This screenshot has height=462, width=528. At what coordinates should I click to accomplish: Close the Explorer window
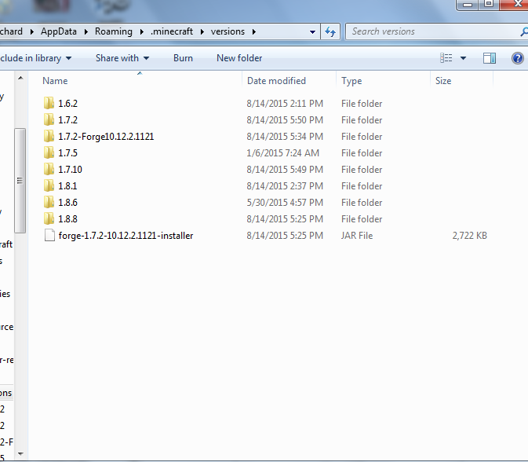pos(514,5)
